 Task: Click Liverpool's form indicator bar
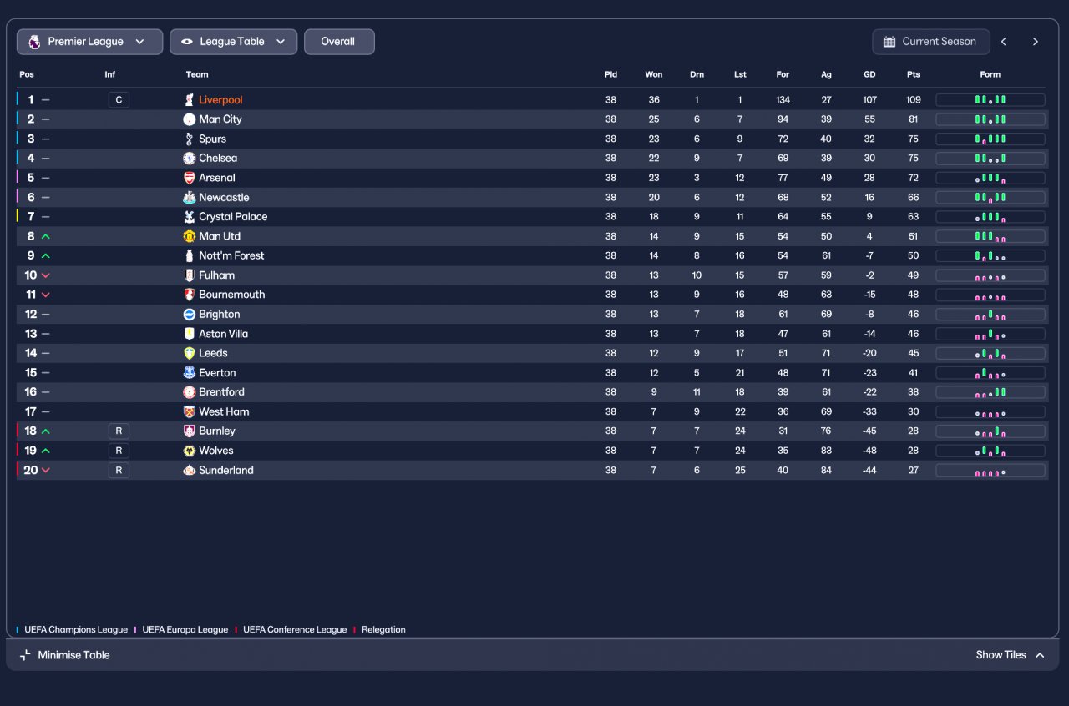[990, 100]
